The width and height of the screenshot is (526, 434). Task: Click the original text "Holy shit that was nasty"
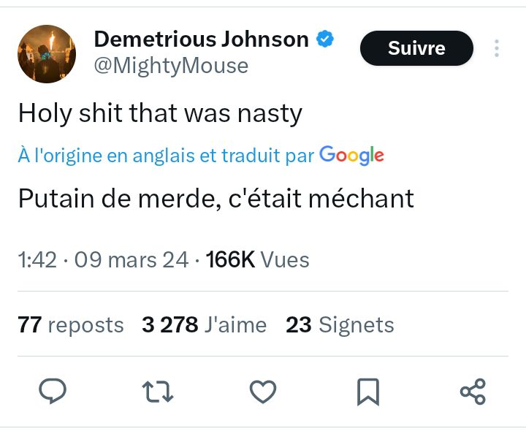(160, 113)
